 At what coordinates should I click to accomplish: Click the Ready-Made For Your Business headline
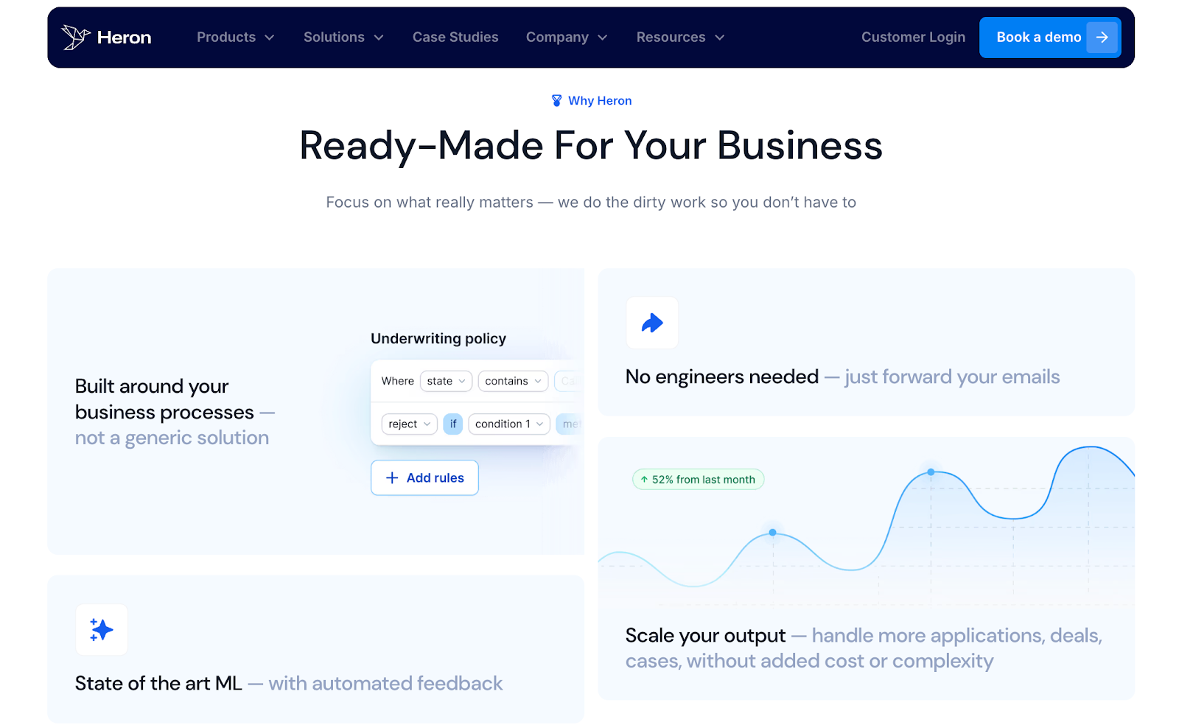(x=591, y=145)
